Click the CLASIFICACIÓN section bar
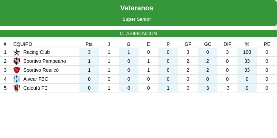The height and width of the screenshot is (138, 277). coord(138,33)
